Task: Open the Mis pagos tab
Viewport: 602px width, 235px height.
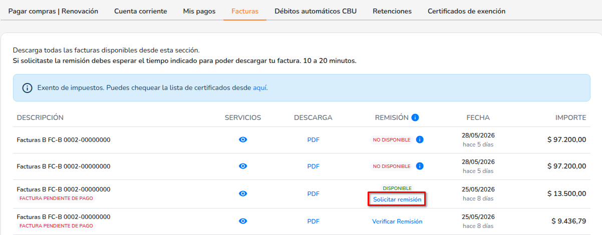Action: point(199,11)
